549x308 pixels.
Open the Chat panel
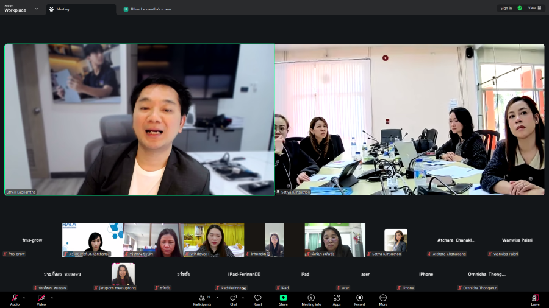tap(234, 298)
